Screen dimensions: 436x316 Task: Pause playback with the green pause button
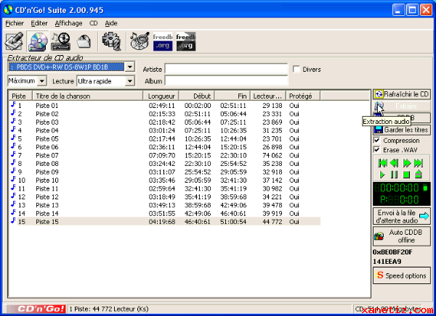[x=394, y=175]
